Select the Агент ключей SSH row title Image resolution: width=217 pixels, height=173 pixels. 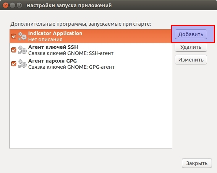click(x=53, y=47)
